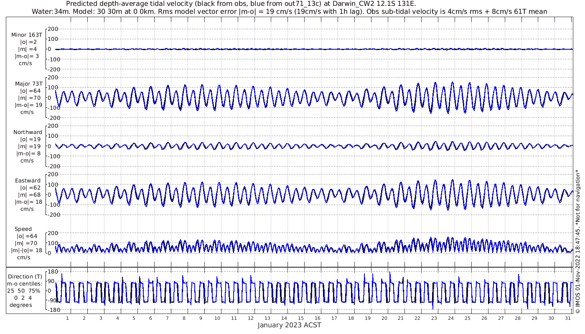Select day 1 on the date axis
The image size is (585, 334).
coord(67,318)
